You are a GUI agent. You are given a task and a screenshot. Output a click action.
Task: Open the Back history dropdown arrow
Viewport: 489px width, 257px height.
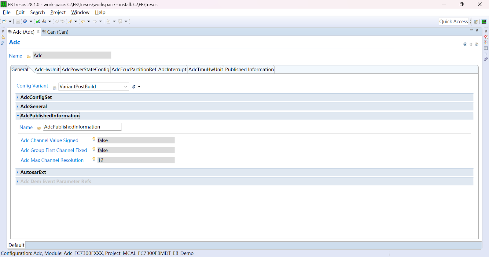[x=89, y=21]
